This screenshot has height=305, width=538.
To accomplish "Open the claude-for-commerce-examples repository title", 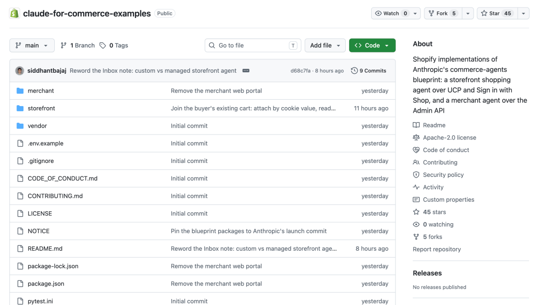I will click(x=87, y=13).
